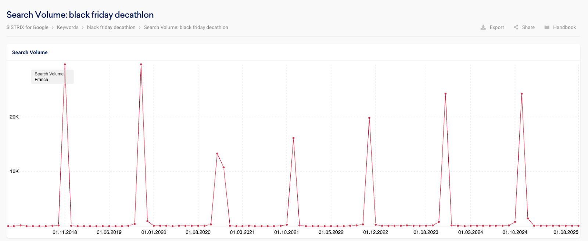The height and width of the screenshot is (241, 588).
Task: Open the Handbook book icon
Action: pyautogui.click(x=547, y=28)
